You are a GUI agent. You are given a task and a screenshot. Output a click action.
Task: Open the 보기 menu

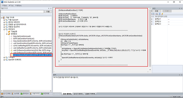11,6
